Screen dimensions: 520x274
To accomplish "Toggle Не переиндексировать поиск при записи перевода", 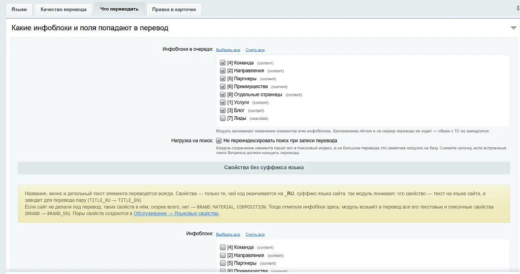I will (218, 141).
